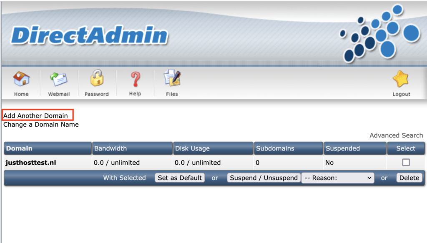Click the Suspend / Unsuspend button

pyautogui.click(x=264, y=178)
